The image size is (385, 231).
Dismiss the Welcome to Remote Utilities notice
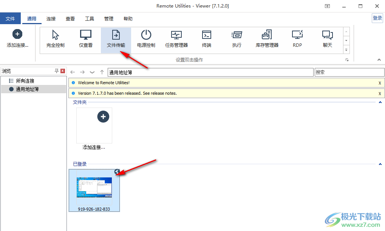(380, 83)
